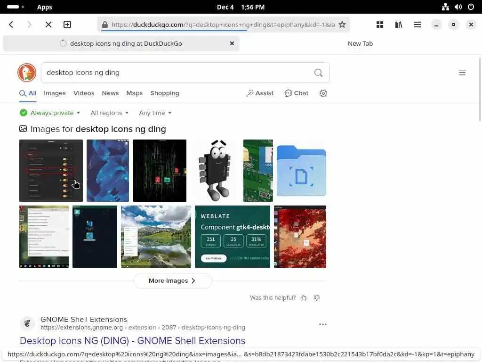The width and height of the screenshot is (482, 362).
Task: Open the mountain lake landscape thumbnail
Action: point(156,237)
